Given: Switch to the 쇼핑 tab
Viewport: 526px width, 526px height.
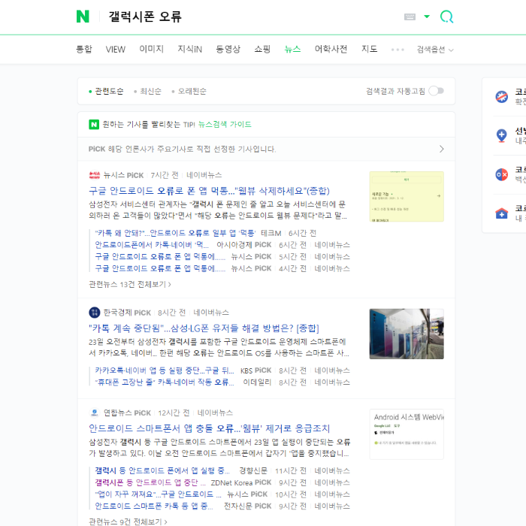Looking at the screenshot, I should click(x=262, y=50).
